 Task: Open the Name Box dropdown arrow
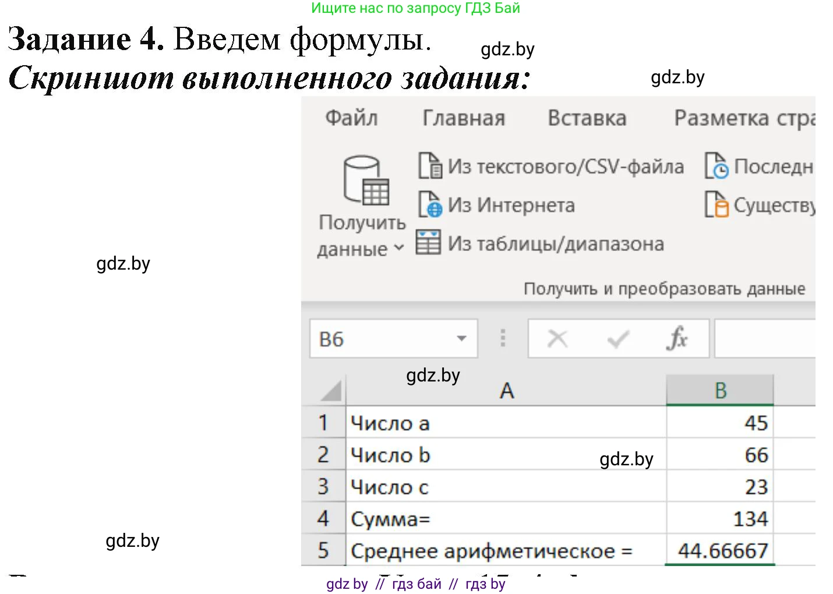[462, 338]
